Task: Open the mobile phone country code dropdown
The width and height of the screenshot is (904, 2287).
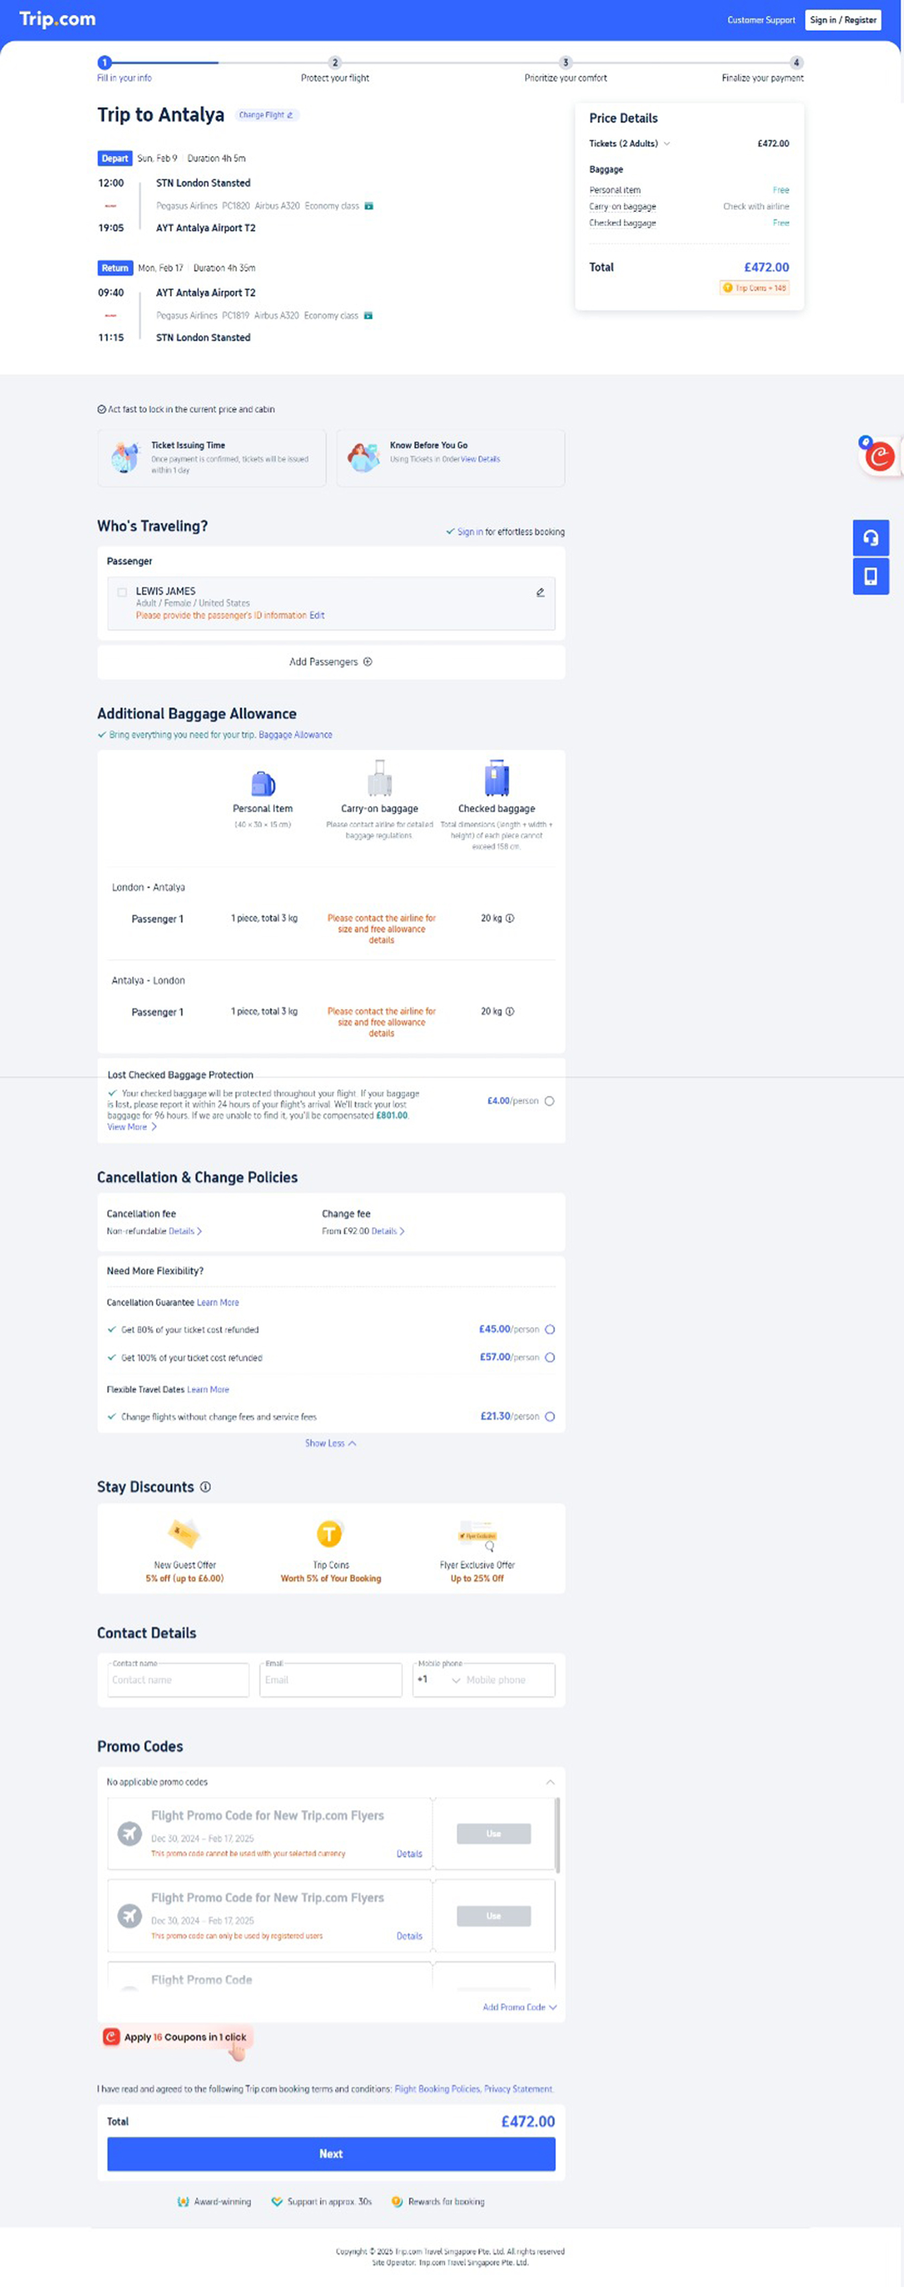Action: pos(439,1679)
